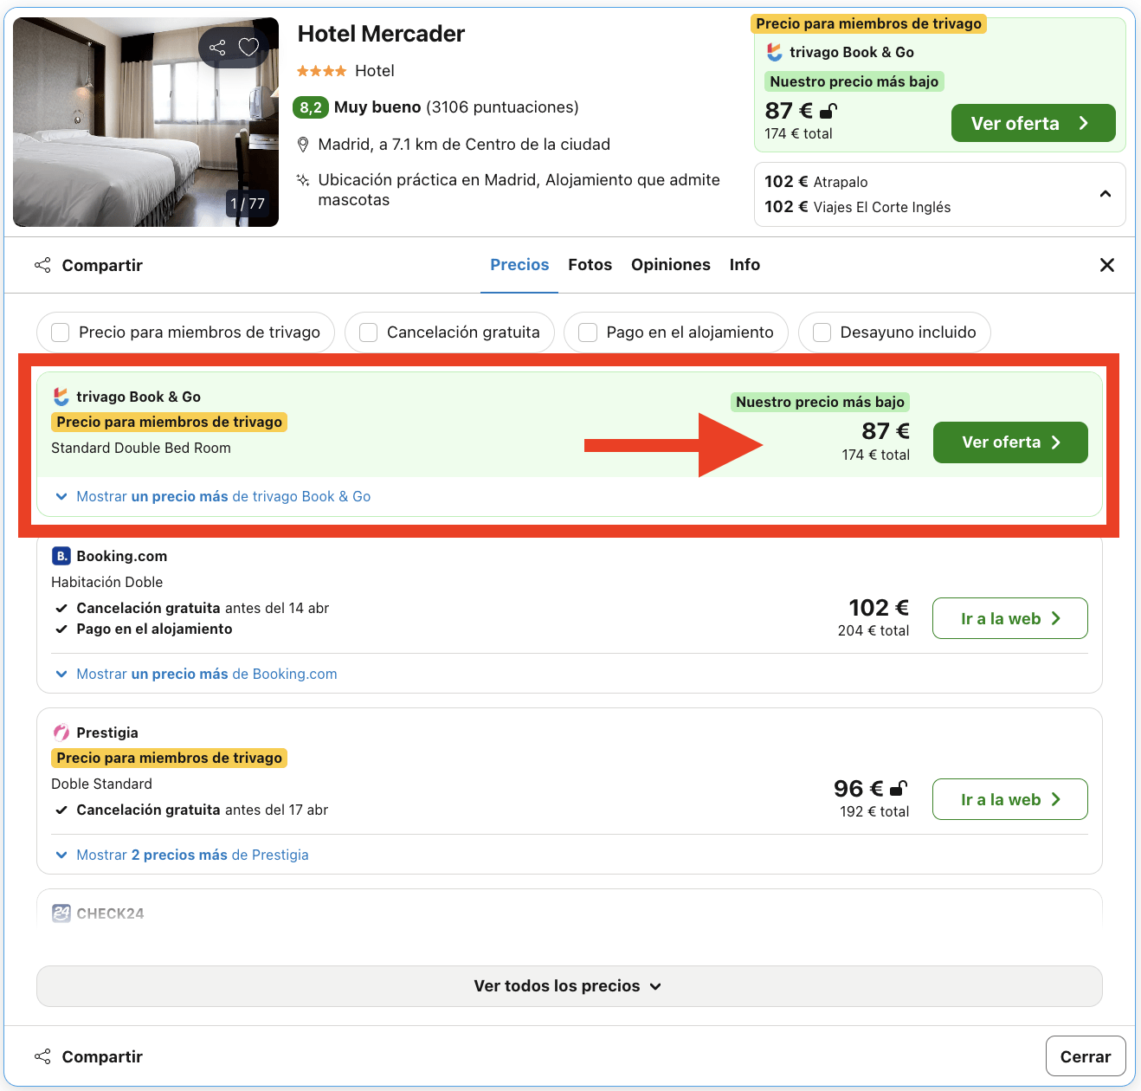Click Madrid, a 7.1 km de Centro text

click(464, 145)
